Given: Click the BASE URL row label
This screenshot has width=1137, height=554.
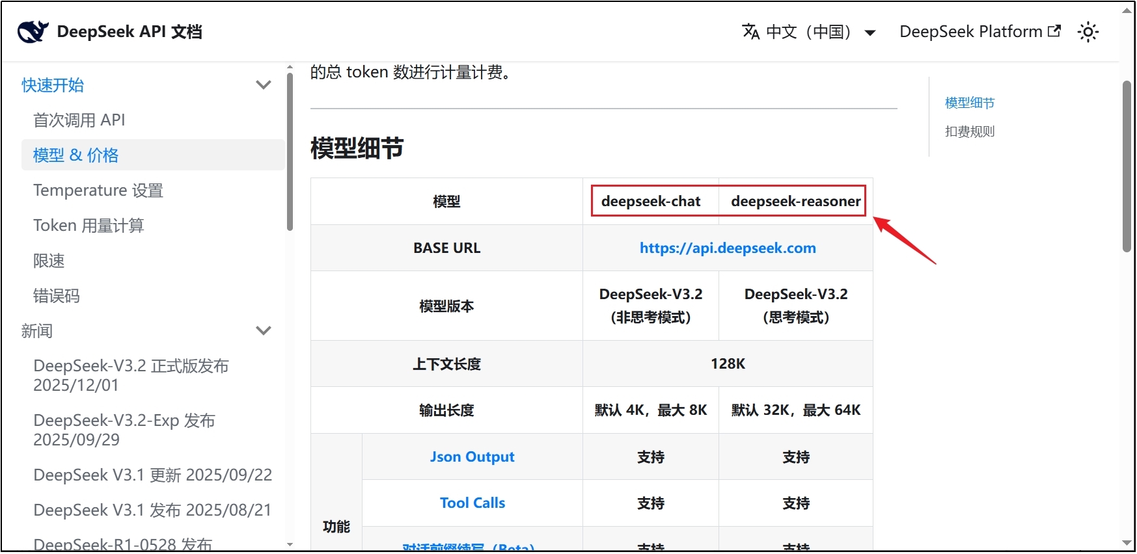Looking at the screenshot, I should click(x=446, y=248).
